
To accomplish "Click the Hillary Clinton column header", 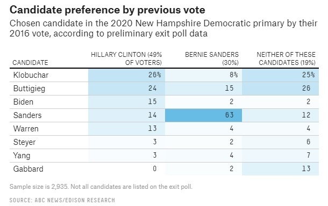I will 126,58.
